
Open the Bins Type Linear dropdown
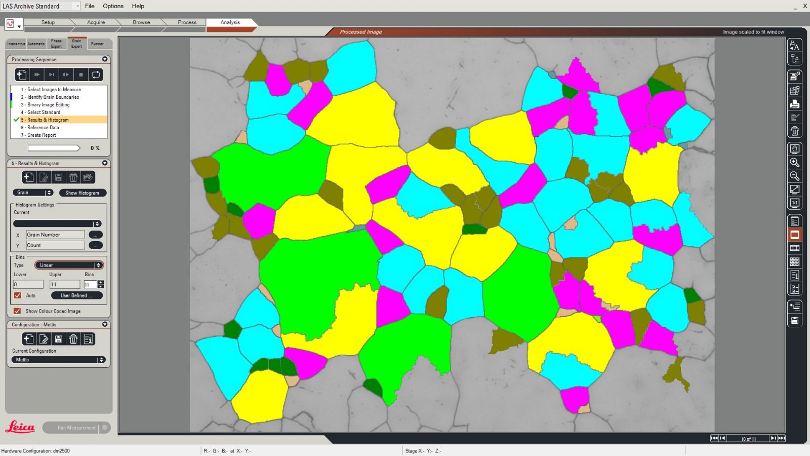coord(69,265)
